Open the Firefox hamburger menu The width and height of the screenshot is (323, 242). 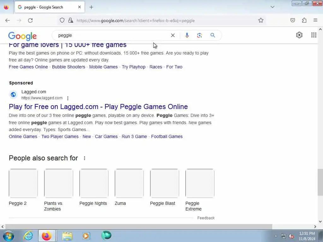click(x=315, y=20)
